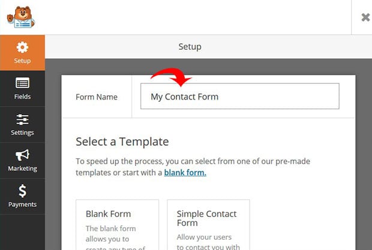The image size is (372, 250).
Task: Click the Fields sidebar label
Action: (22, 97)
